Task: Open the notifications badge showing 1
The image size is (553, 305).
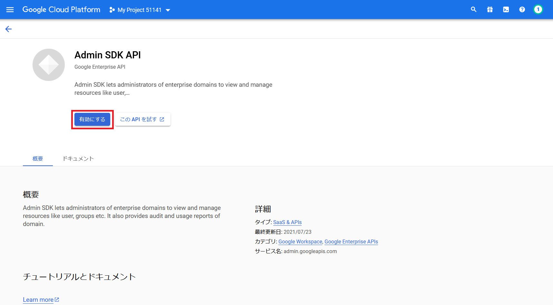Action: click(x=538, y=9)
